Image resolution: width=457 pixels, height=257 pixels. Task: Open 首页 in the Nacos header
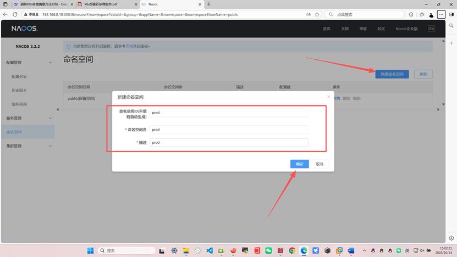327,29
